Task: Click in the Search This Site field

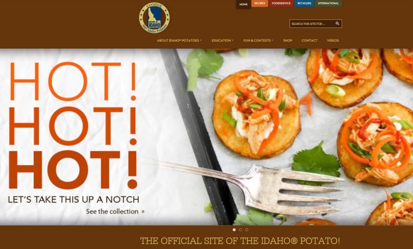Action: point(312,24)
